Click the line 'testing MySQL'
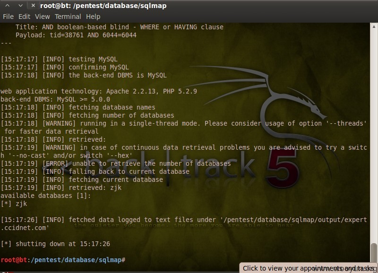378x273 pixels. (x=59, y=59)
